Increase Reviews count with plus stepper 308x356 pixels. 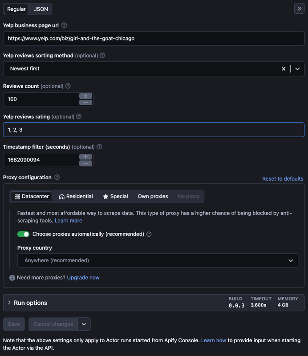tap(85, 96)
